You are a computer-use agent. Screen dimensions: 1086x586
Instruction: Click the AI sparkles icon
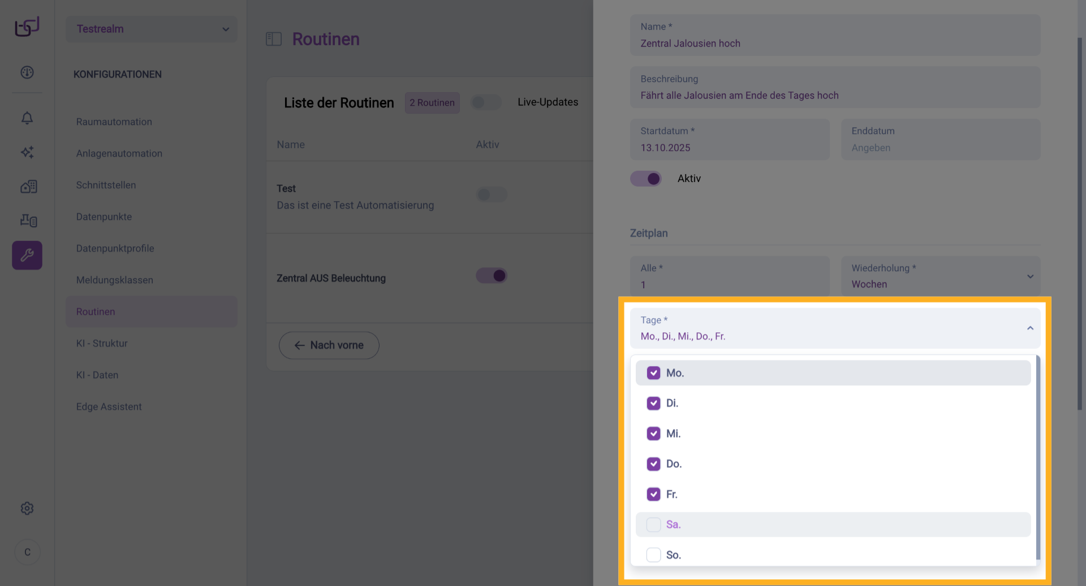pyautogui.click(x=27, y=152)
